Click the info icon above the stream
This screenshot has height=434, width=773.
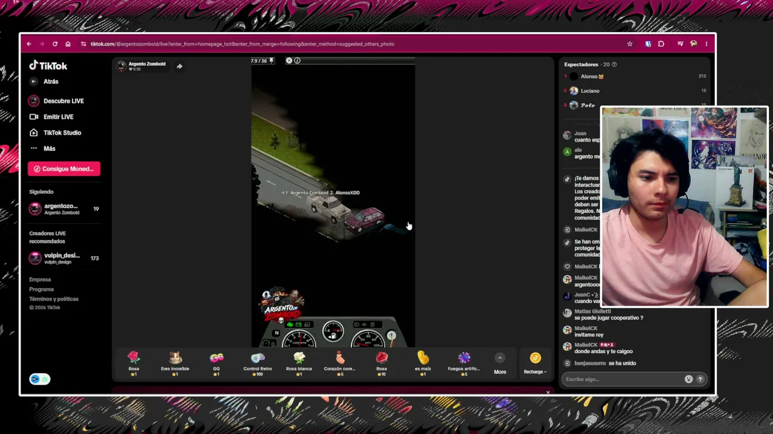point(297,61)
